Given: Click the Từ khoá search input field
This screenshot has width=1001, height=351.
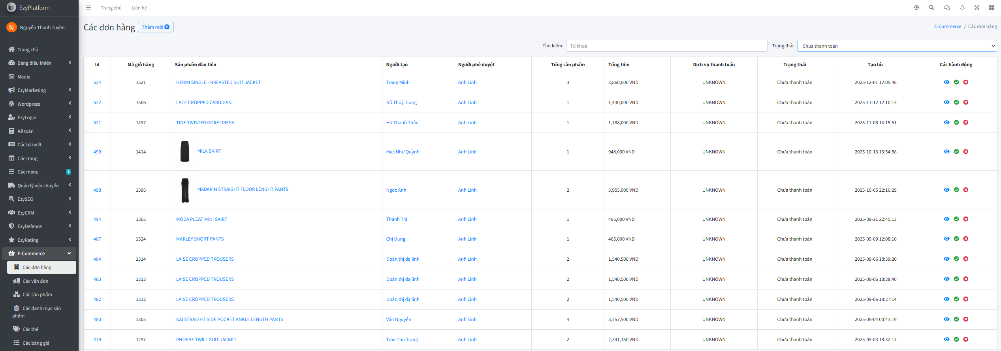Looking at the screenshot, I should coord(666,46).
